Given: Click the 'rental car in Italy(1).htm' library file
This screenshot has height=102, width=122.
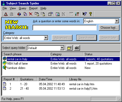Looking at the screenshot, I should pos(83,89).
